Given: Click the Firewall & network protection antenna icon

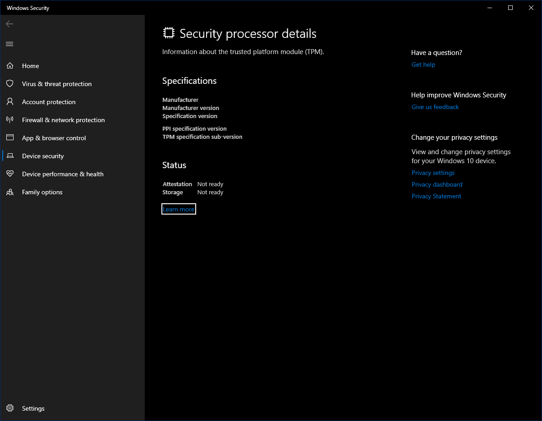Looking at the screenshot, I should [x=10, y=120].
